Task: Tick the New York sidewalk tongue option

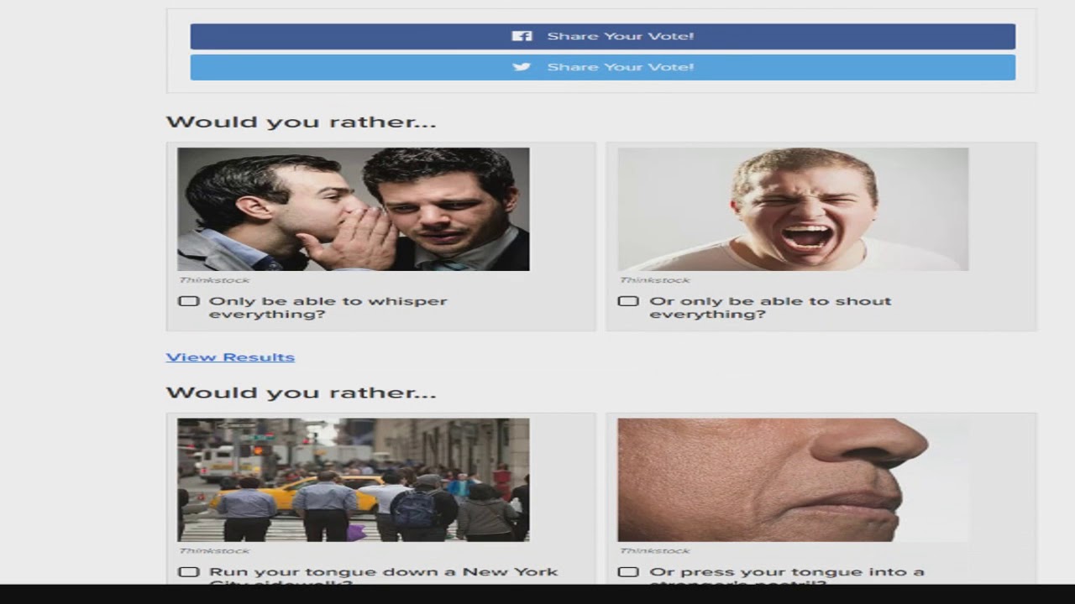Action: click(188, 572)
